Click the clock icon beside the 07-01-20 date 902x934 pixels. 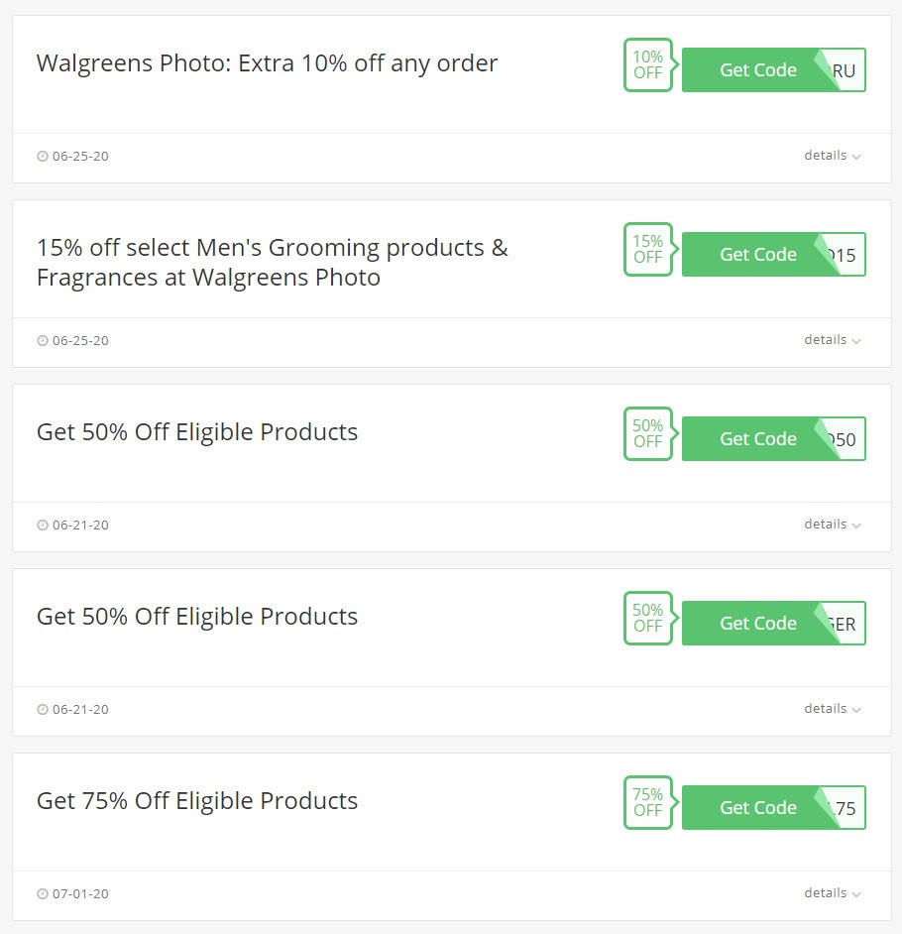coord(43,894)
